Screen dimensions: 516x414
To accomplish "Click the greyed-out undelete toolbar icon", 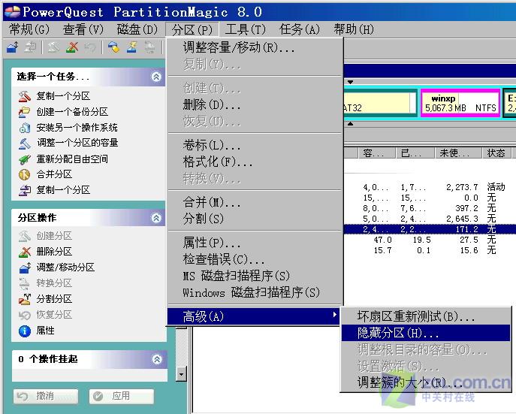I will pyautogui.click(x=90, y=47).
